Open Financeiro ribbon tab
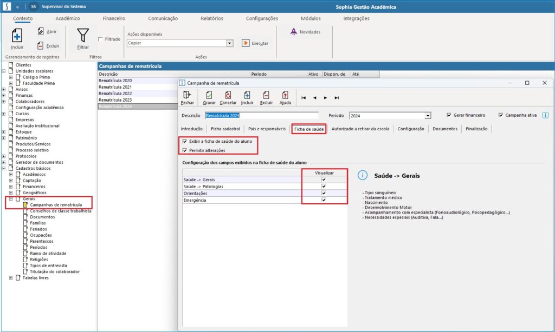 pos(114,18)
